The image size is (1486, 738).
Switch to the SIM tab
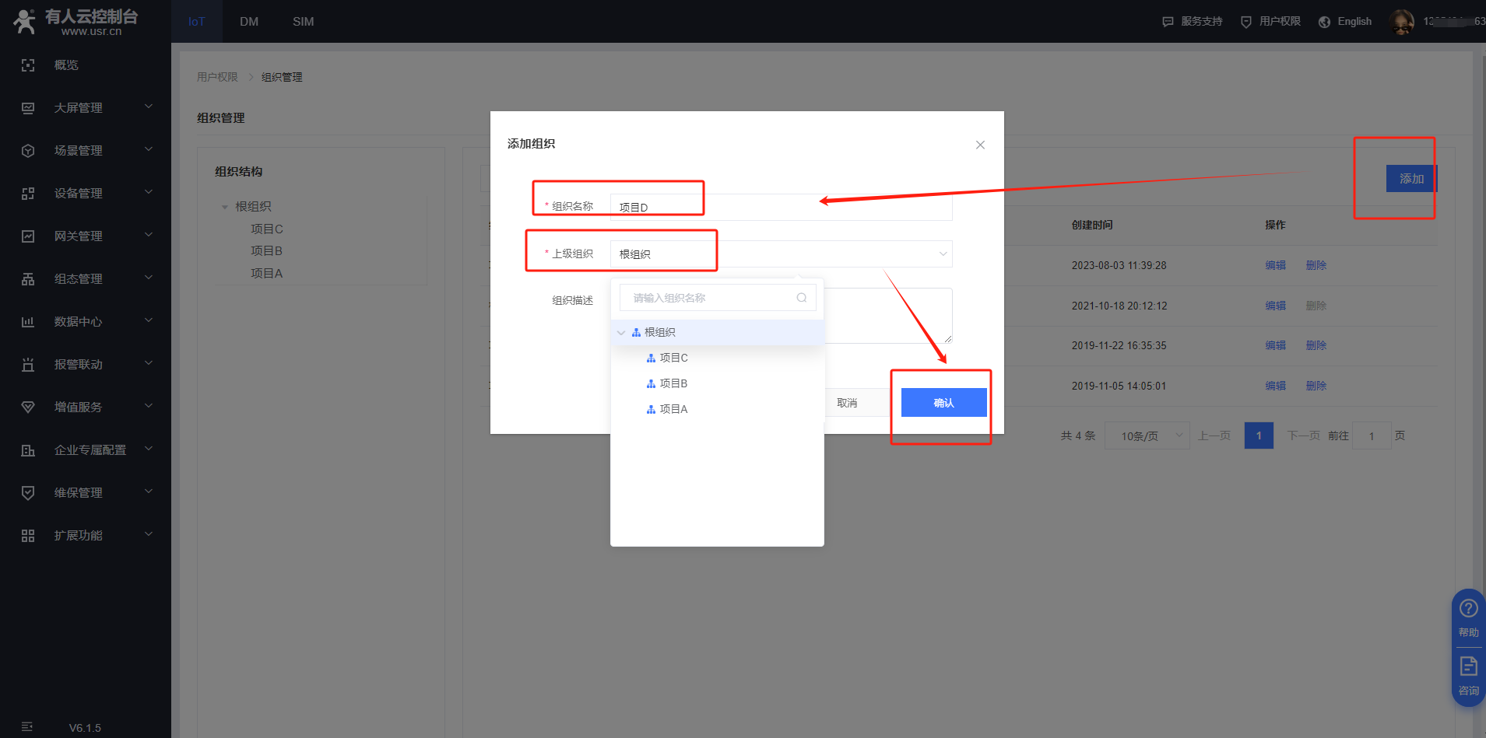[303, 22]
